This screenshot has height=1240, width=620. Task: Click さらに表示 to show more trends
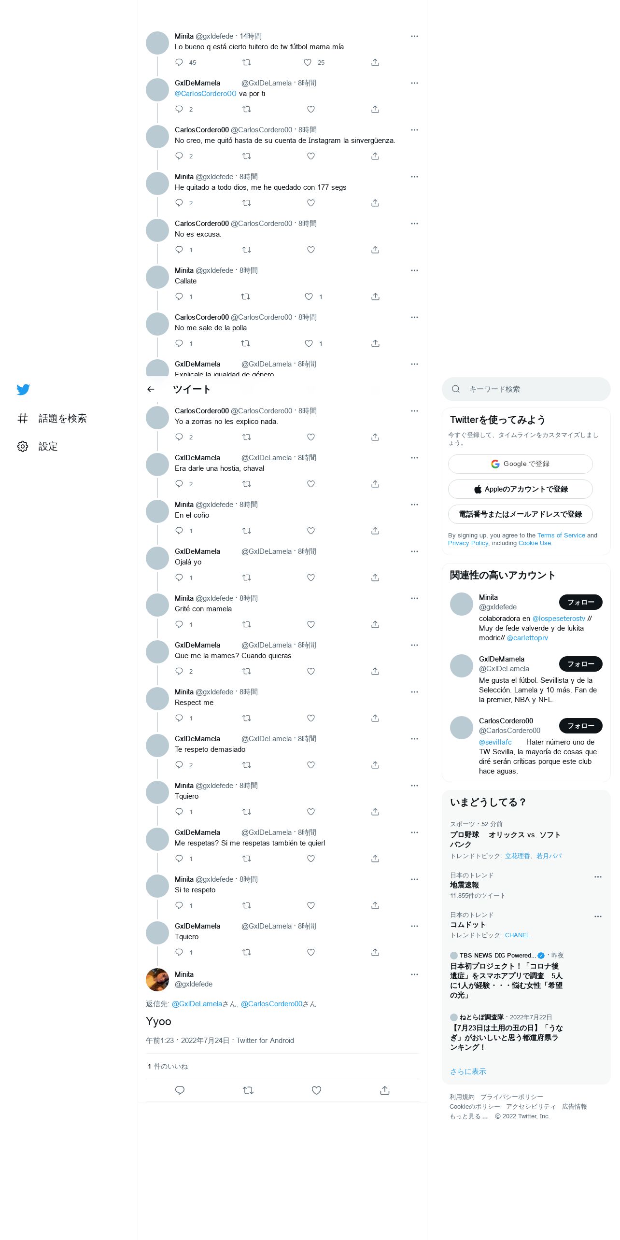tap(468, 1071)
